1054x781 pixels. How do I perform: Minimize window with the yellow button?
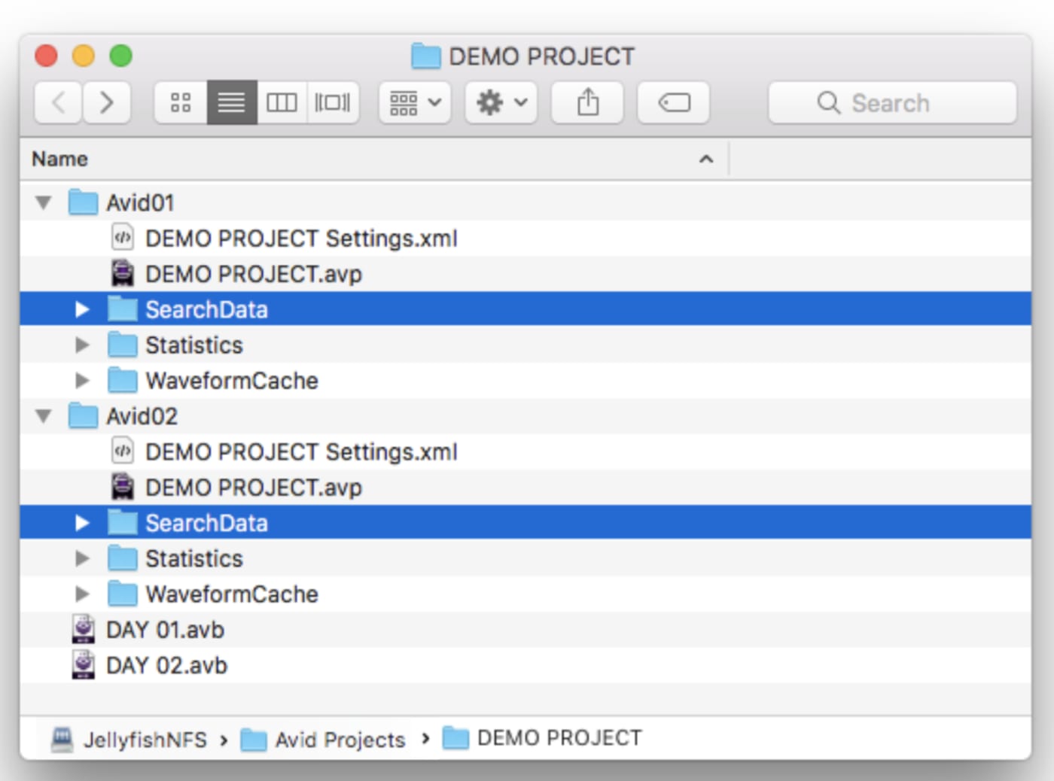point(83,56)
